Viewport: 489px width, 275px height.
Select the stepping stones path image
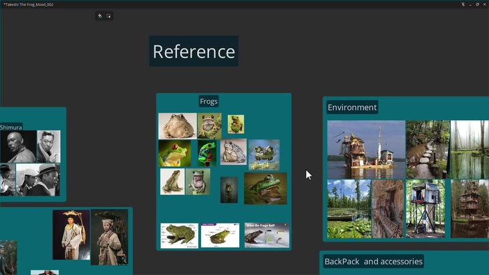(428, 150)
